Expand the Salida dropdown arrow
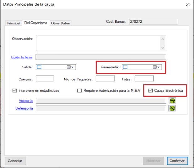Image resolution: width=194 pixels, height=168 pixels. pos(73,67)
